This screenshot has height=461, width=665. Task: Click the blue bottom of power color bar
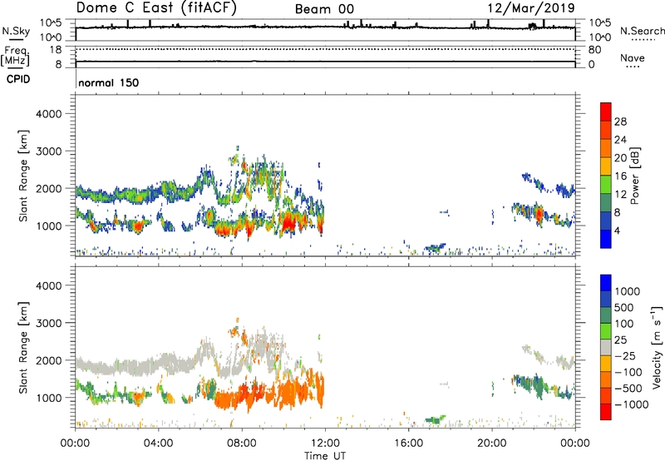pyautogui.click(x=606, y=239)
